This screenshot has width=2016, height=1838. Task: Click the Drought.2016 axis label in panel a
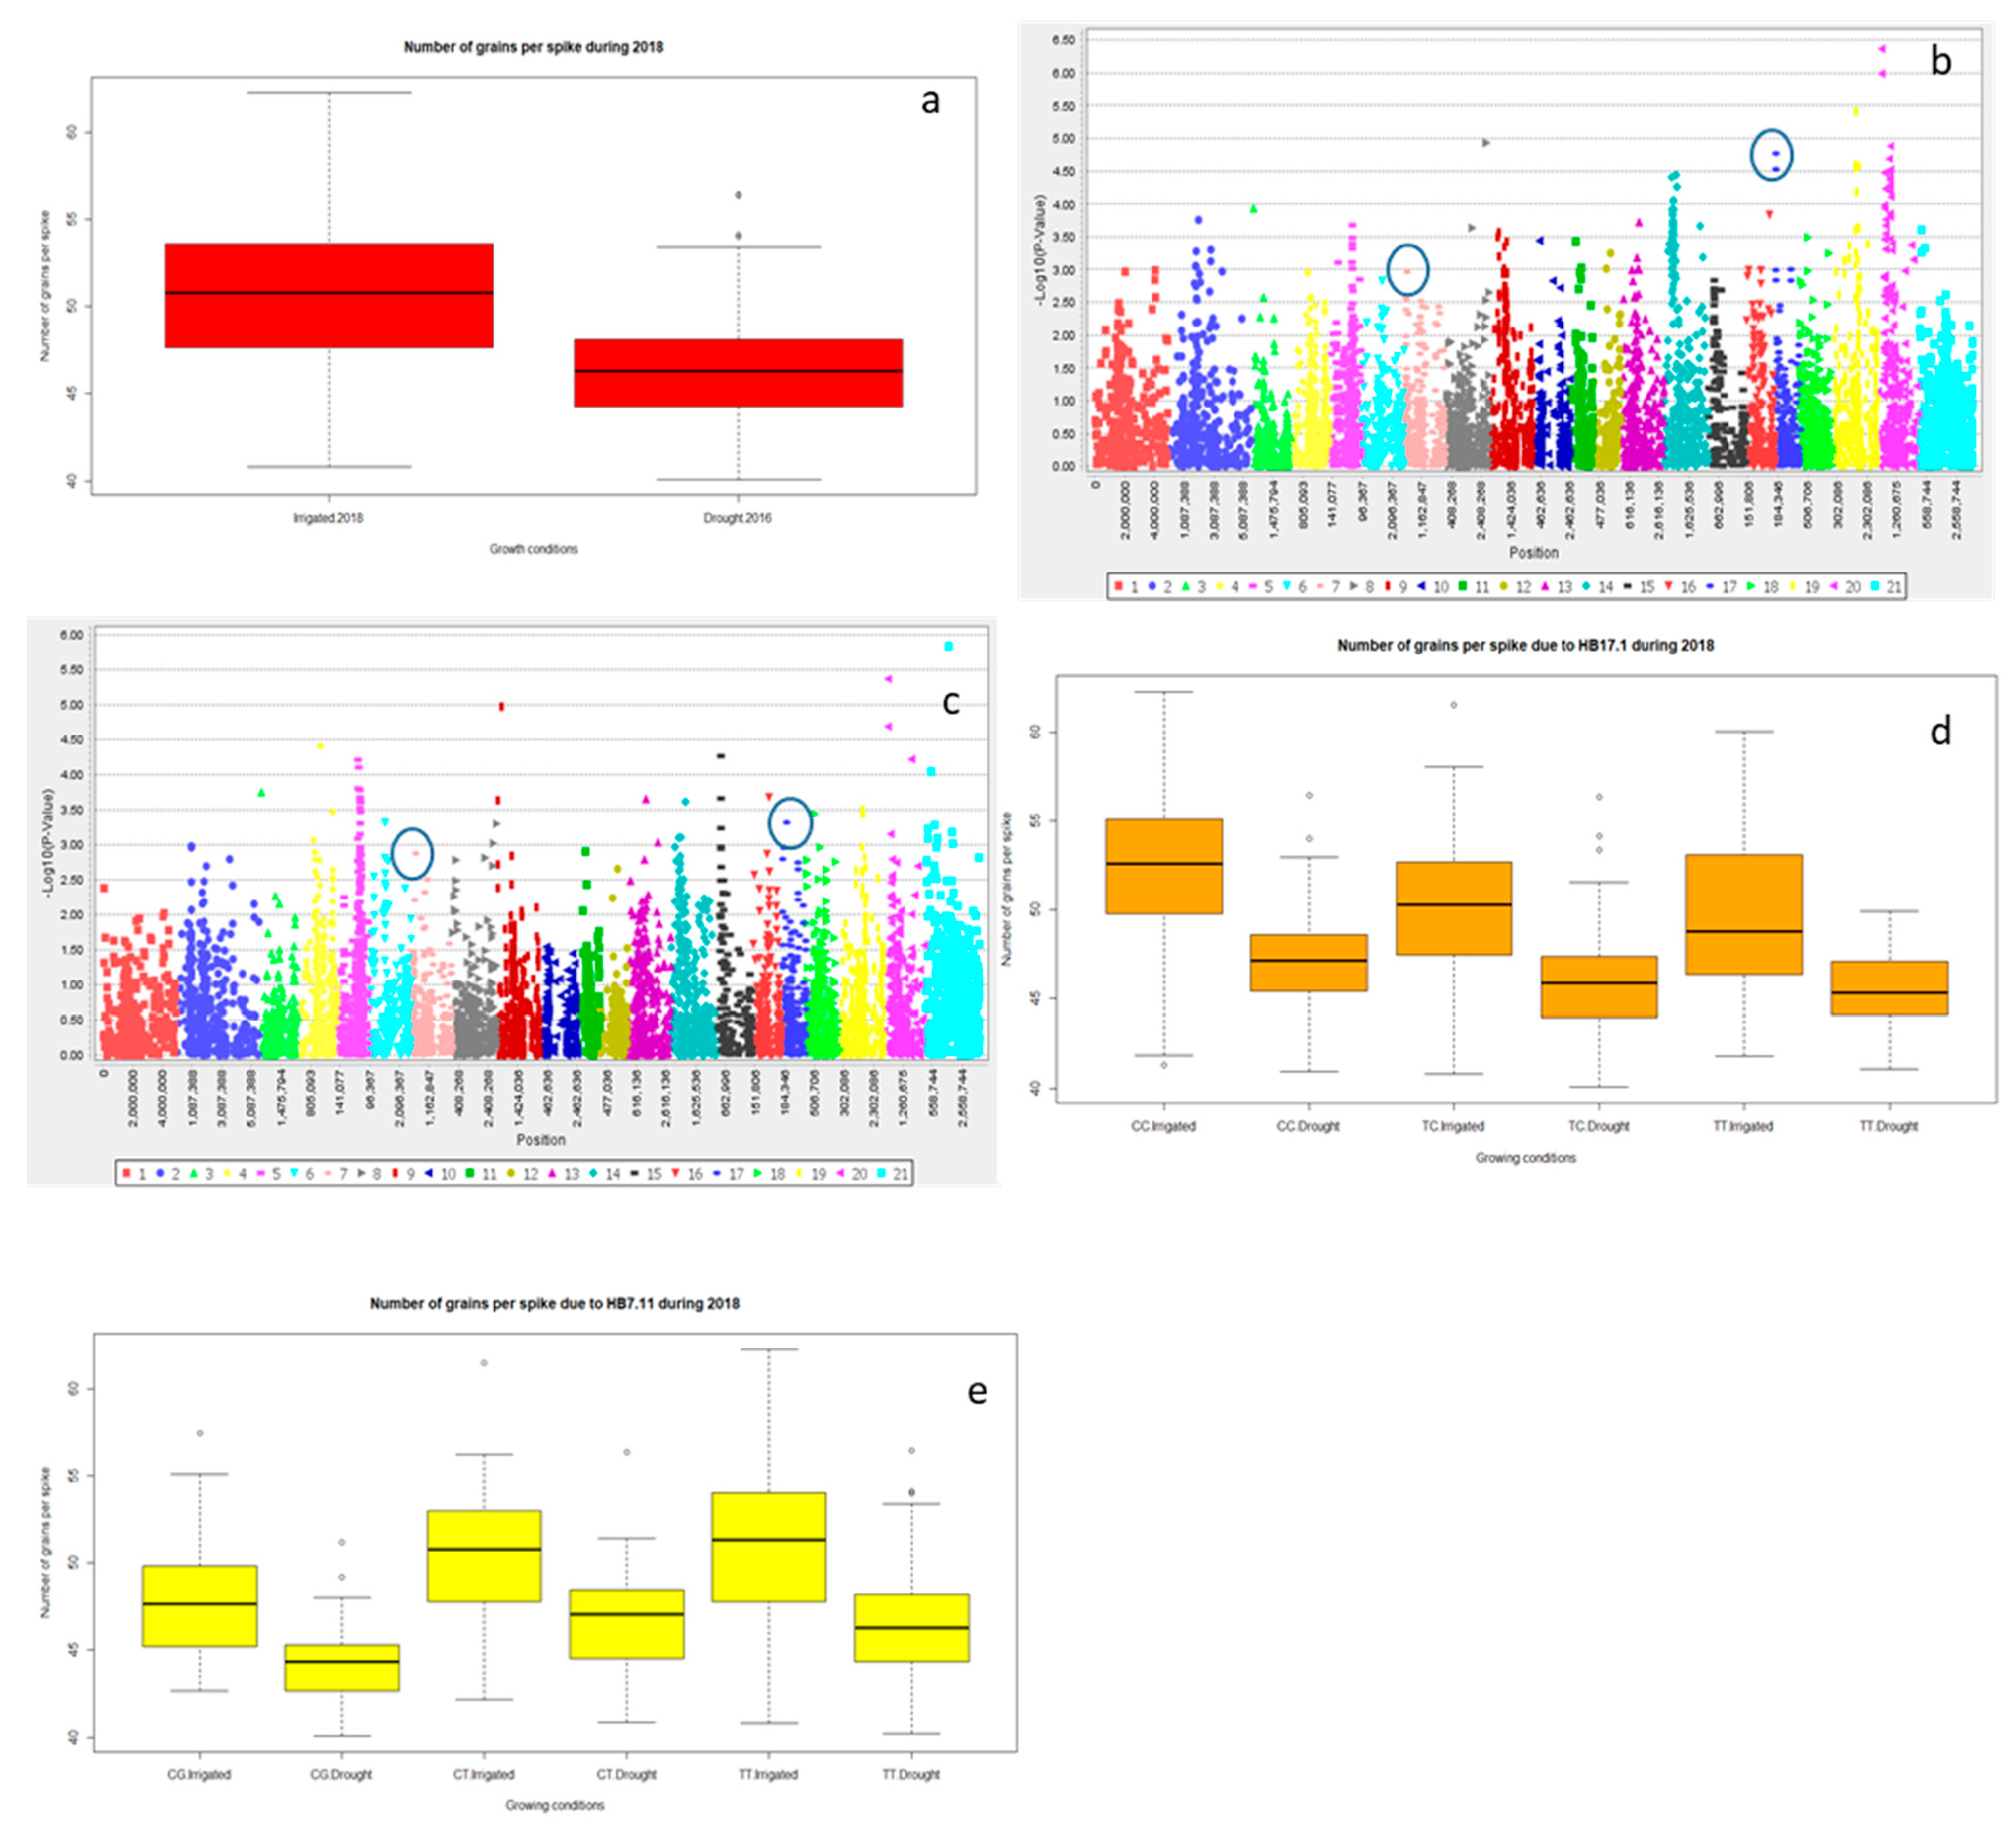[x=737, y=518]
